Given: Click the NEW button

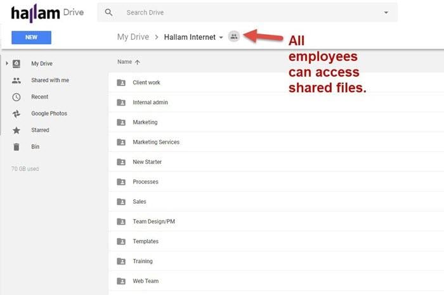Looking at the screenshot, I should click(32, 37).
